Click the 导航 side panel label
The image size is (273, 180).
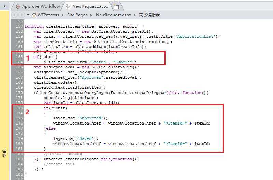click(4, 153)
